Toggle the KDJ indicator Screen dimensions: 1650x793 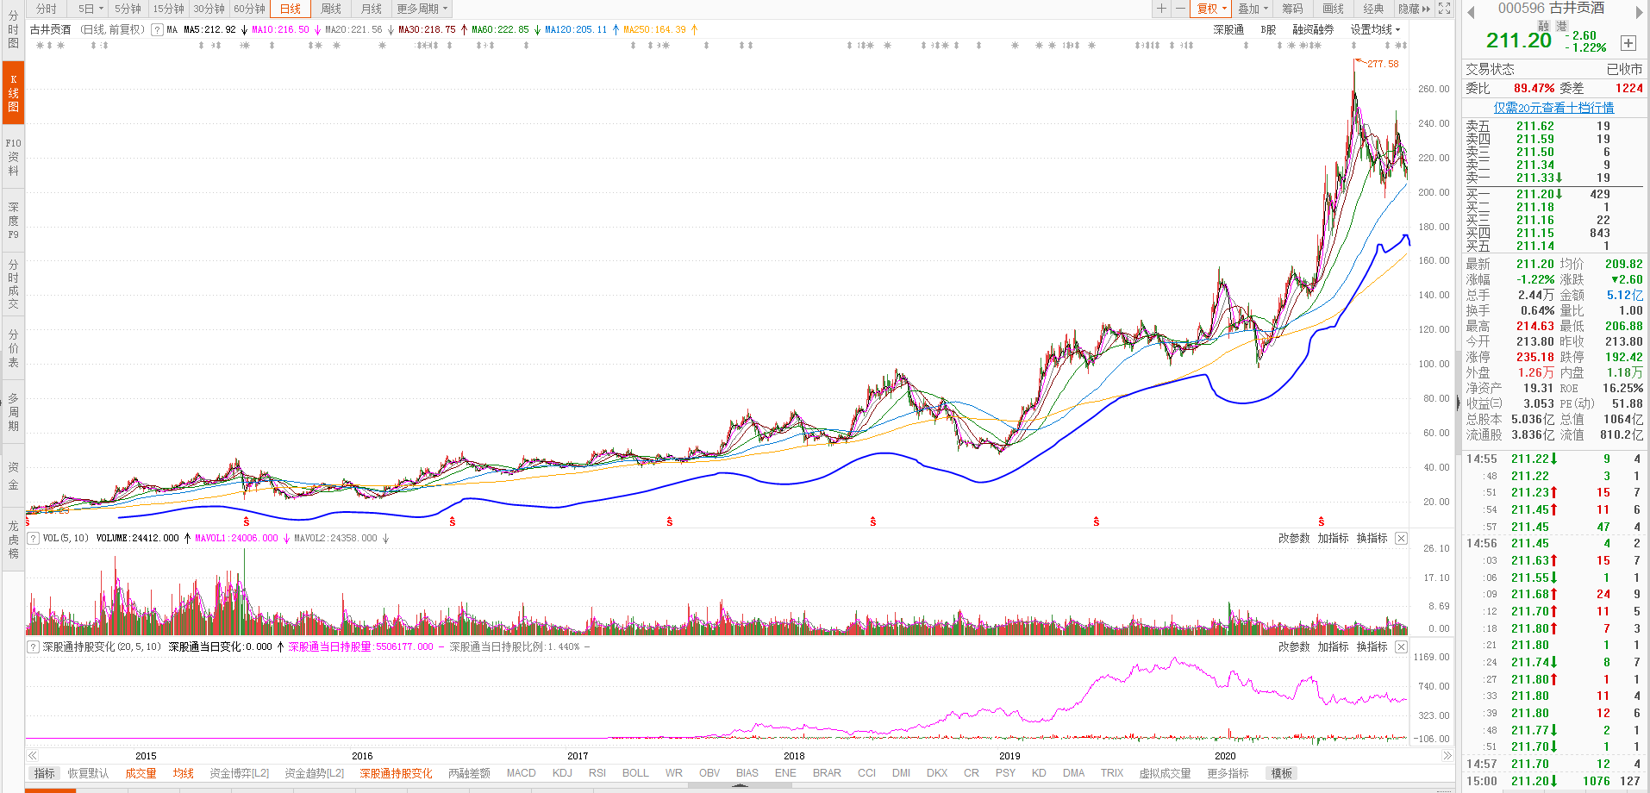pos(562,773)
